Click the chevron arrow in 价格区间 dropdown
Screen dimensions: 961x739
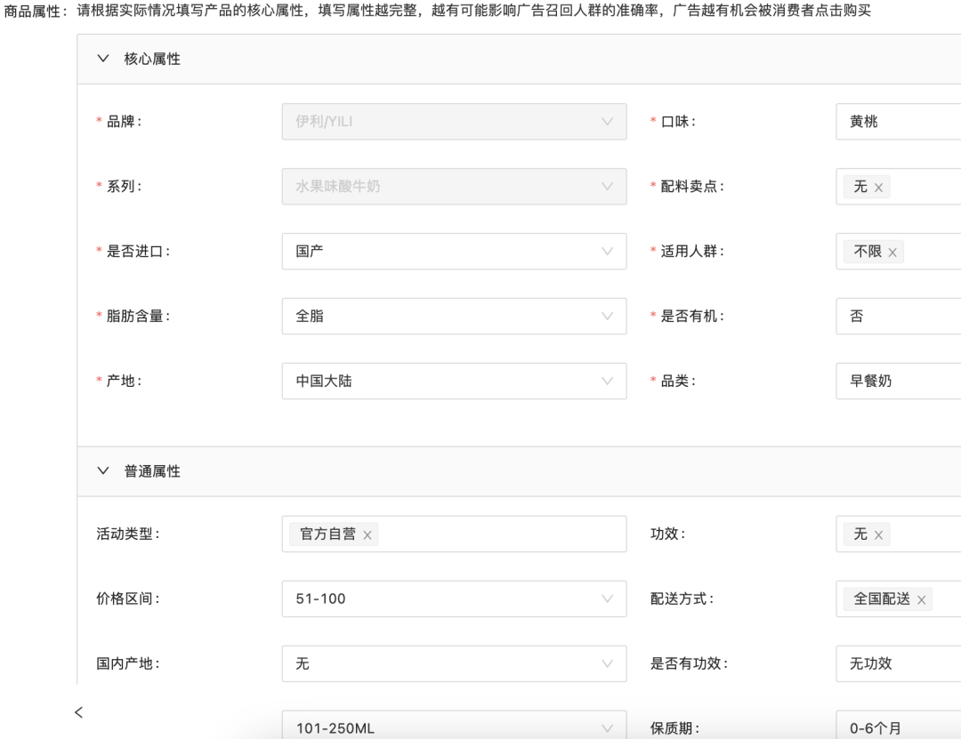tap(607, 598)
